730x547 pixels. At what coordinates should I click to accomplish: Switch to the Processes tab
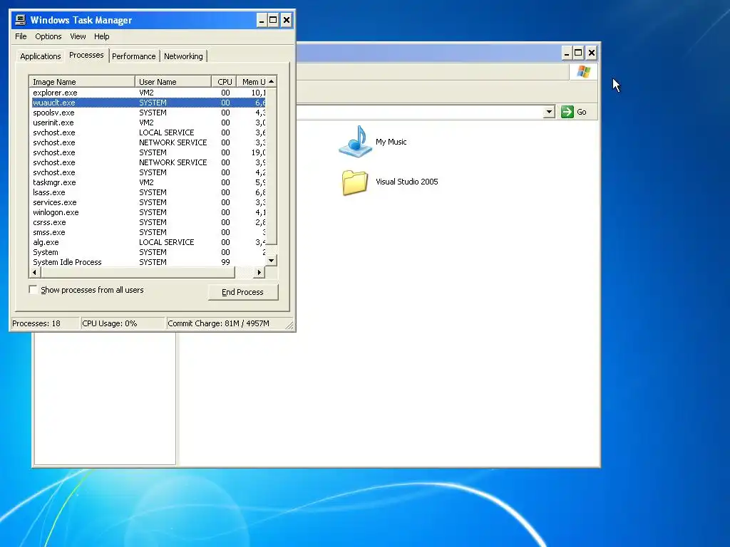86,55
